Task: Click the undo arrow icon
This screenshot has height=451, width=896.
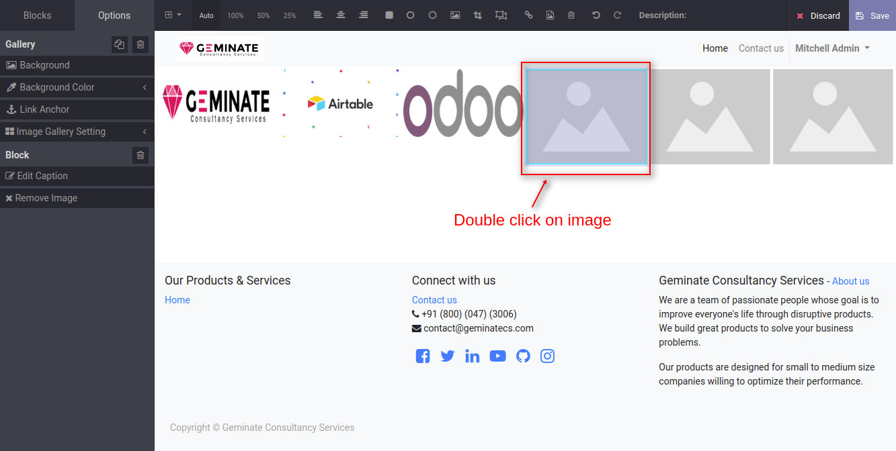Action: pos(596,15)
